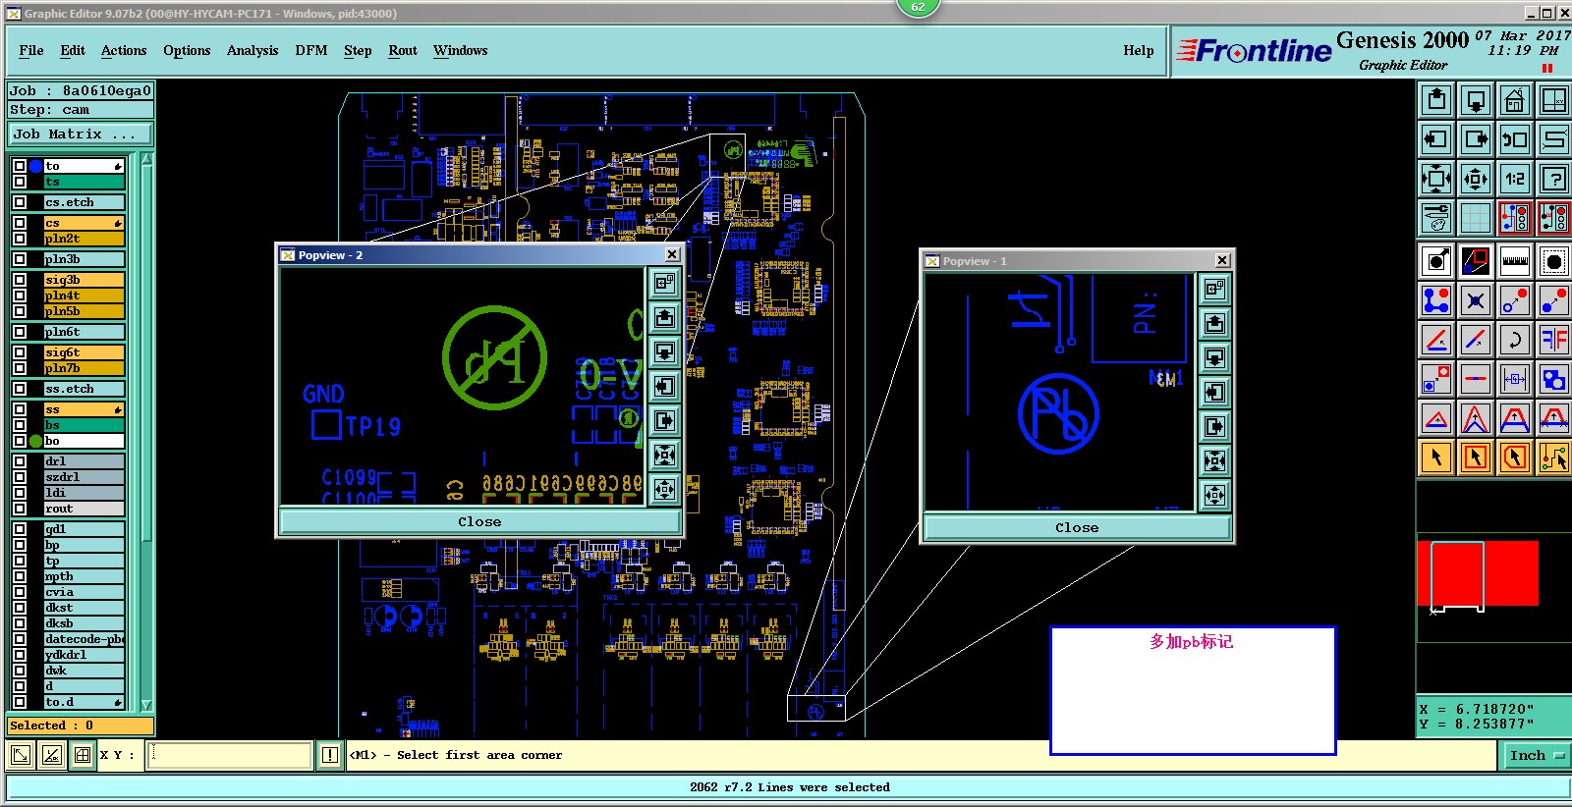Toggle checkbox for the cs.etch layer

pos(20,202)
